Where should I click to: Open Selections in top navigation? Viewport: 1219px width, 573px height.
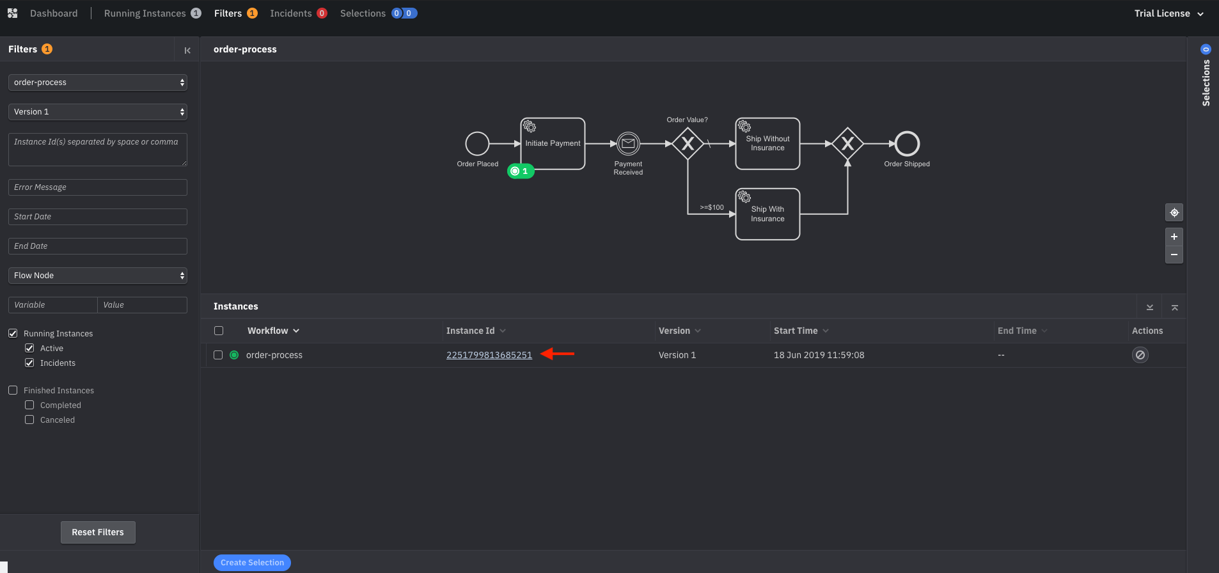378,13
